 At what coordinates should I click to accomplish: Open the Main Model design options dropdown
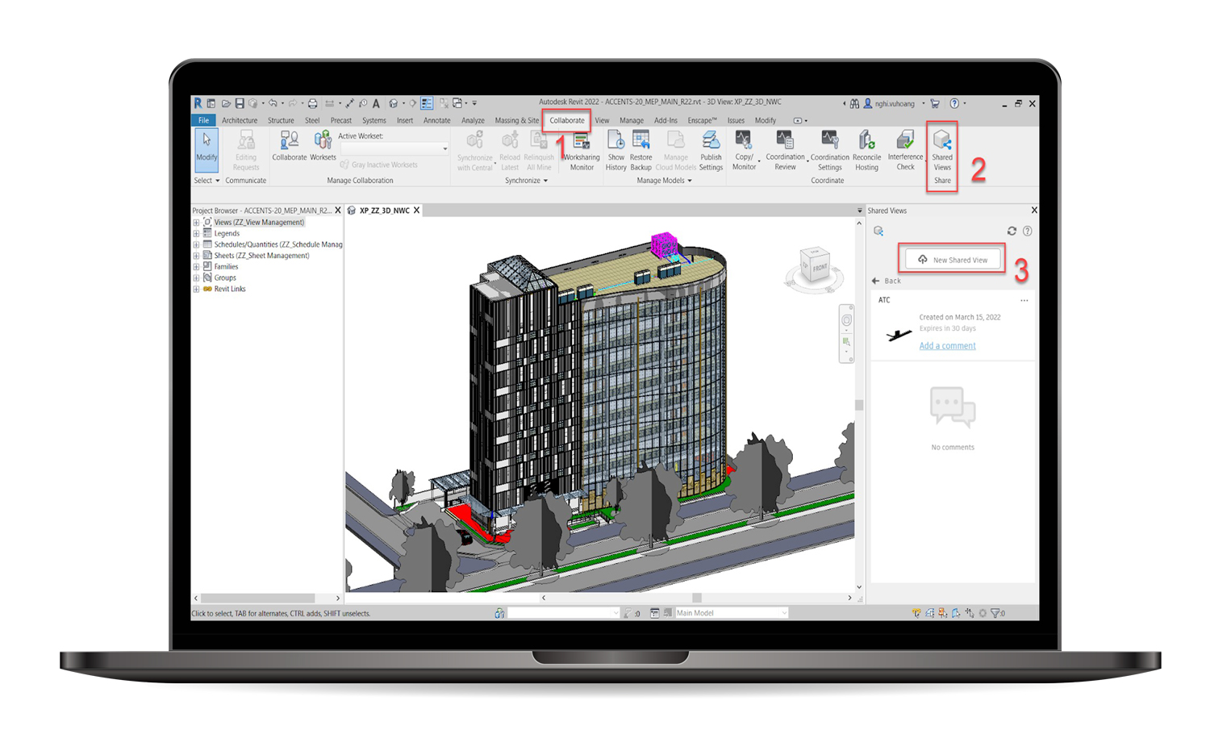pos(732,613)
